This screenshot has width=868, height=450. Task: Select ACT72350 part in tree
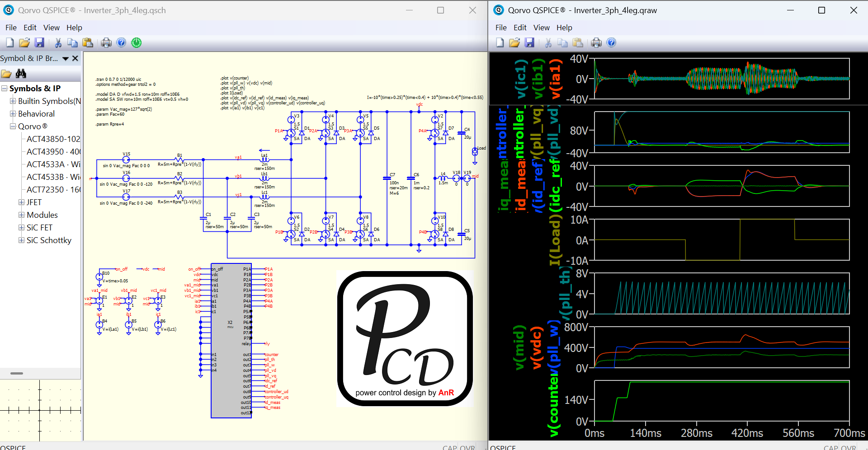(x=53, y=189)
